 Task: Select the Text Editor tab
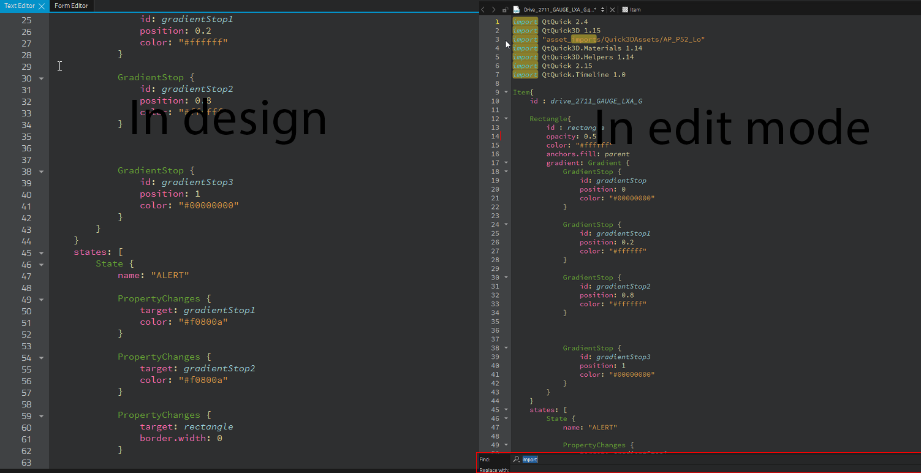(x=19, y=6)
